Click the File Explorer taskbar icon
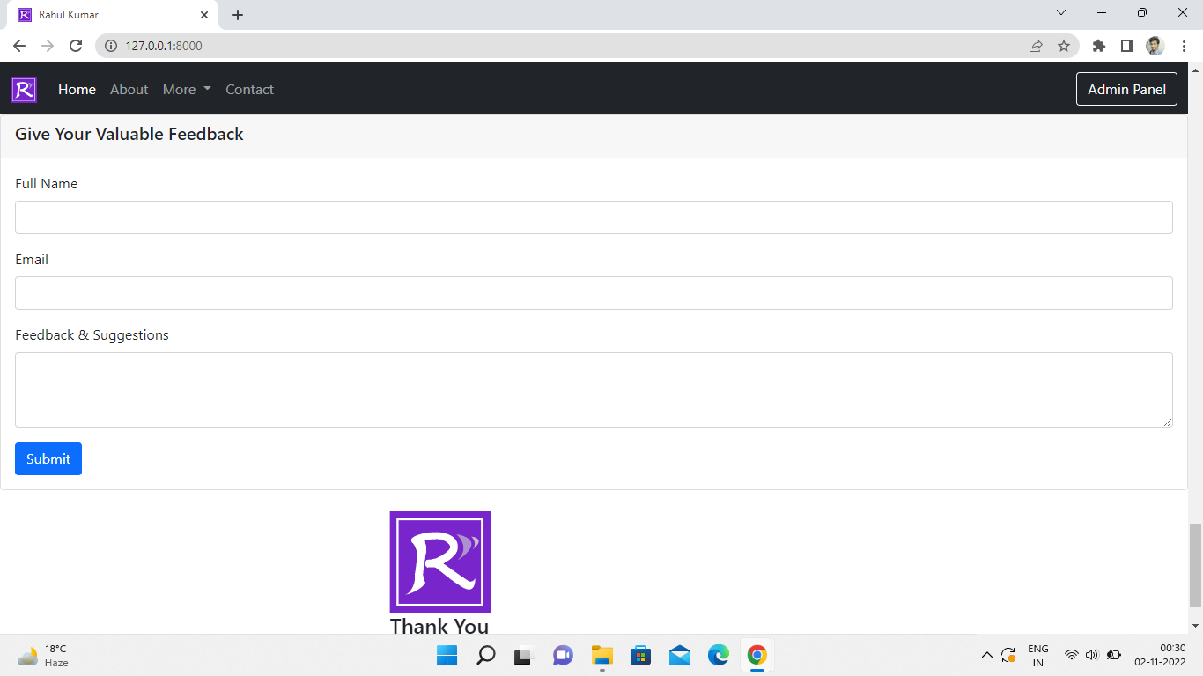The image size is (1203, 676). coord(601,655)
